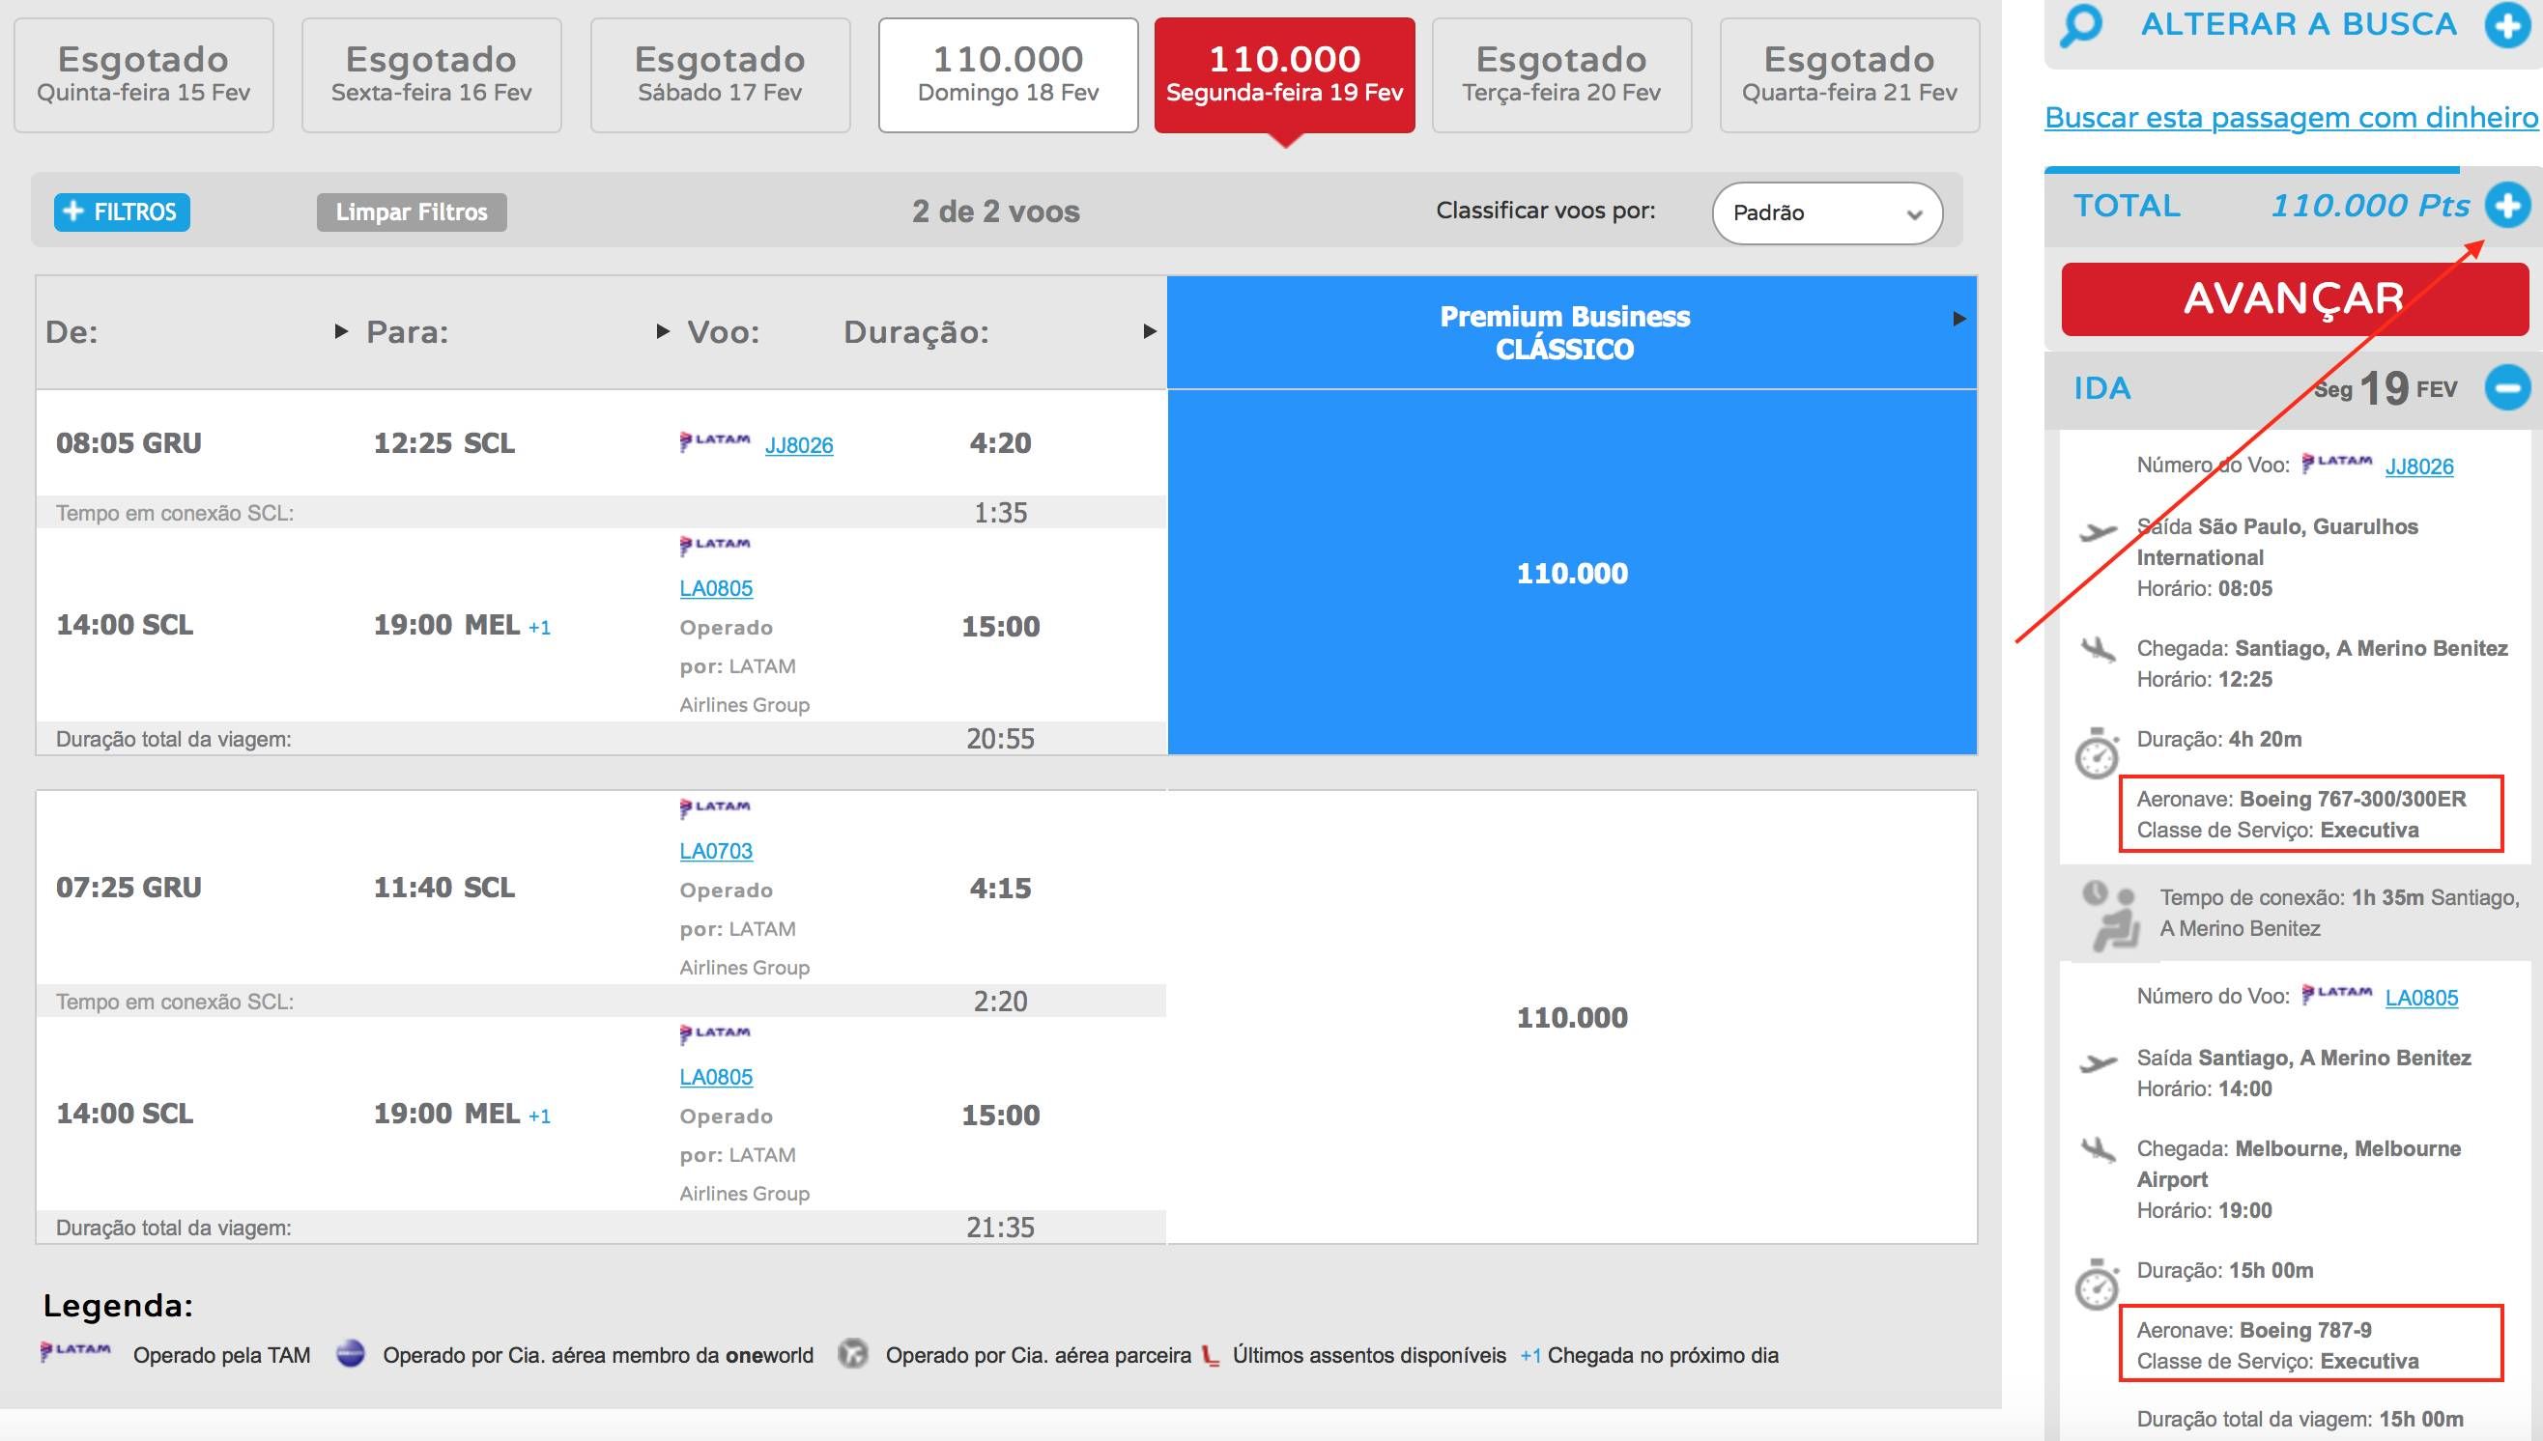Click the magnifier icon beside Alterar a Busca

pyautogui.click(x=2081, y=26)
